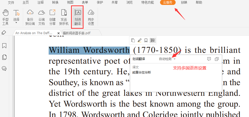249x117 pixels.
Task: Click 发送到手机 send to phone icon
Action: (x=64, y=17)
